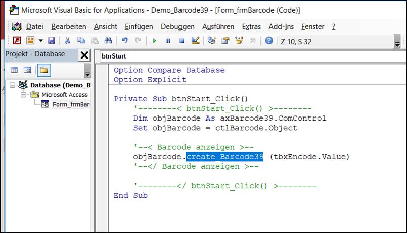Copy selection using the Copy icon
This screenshot has width=407, height=233.
click(x=81, y=41)
